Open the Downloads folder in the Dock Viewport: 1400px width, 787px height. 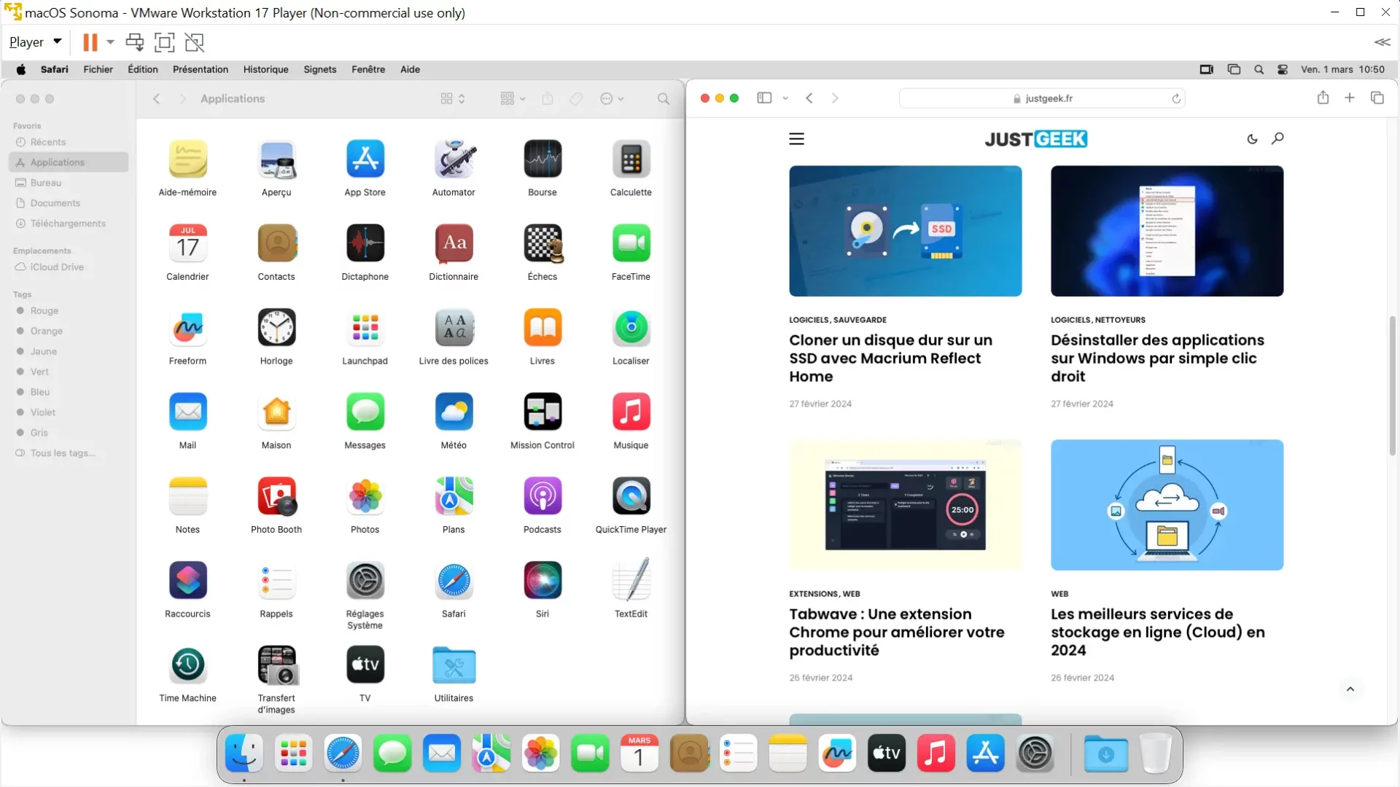(1105, 753)
